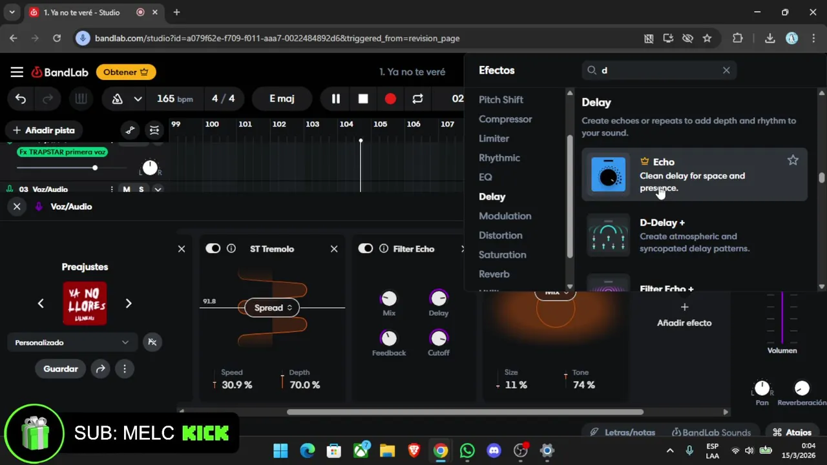Toggle Filter Echo effect on/off switch
The height and width of the screenshot is (465, 827).
tap(366, 249)
